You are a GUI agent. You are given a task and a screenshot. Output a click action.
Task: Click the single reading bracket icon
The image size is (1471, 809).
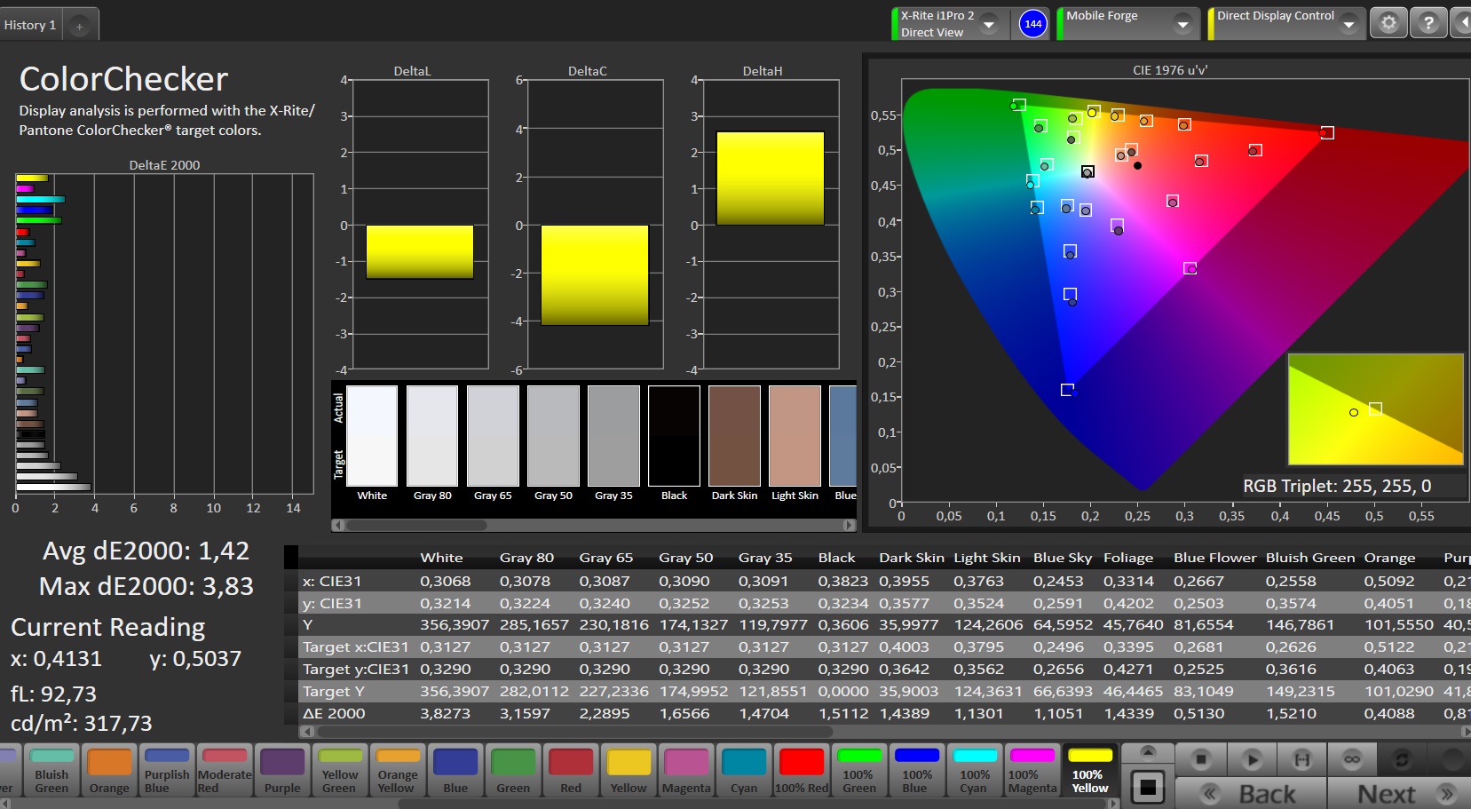point(1301,759)
